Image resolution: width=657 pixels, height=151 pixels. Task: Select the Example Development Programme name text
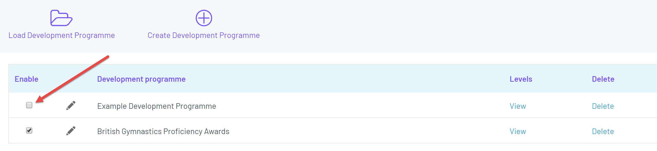tap(157, 106)
